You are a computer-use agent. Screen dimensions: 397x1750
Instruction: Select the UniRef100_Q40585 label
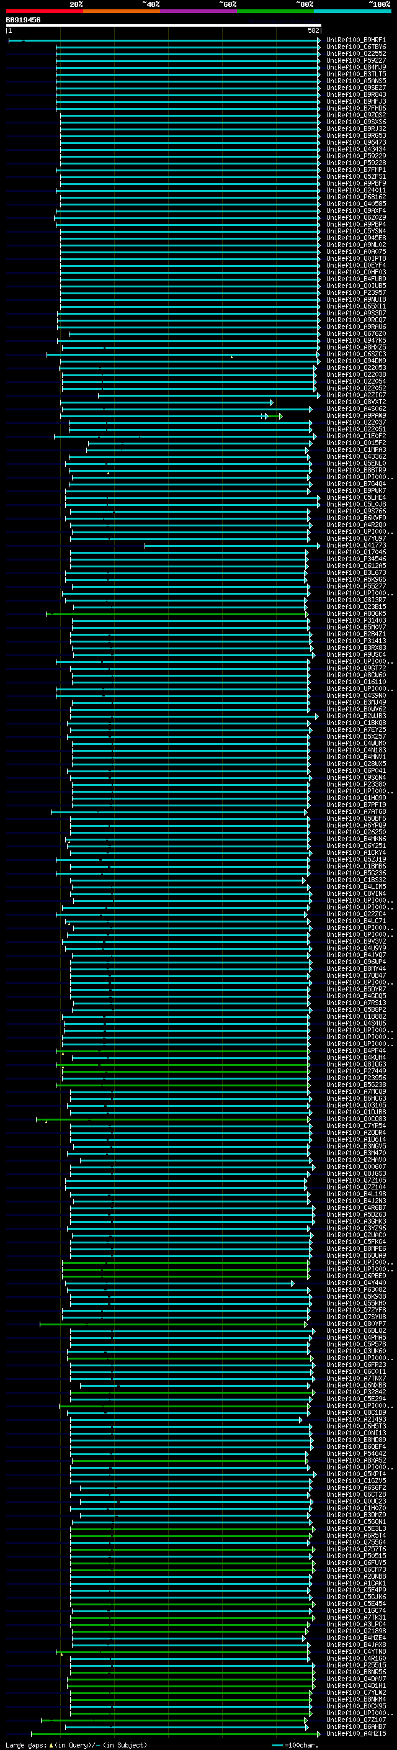355,204
